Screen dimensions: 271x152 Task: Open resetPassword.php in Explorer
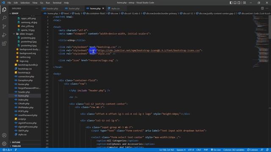pyautogui.click(x=28, y=115)
